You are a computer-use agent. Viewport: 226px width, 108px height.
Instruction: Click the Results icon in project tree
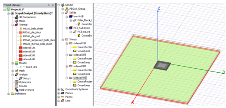point(17,86)
